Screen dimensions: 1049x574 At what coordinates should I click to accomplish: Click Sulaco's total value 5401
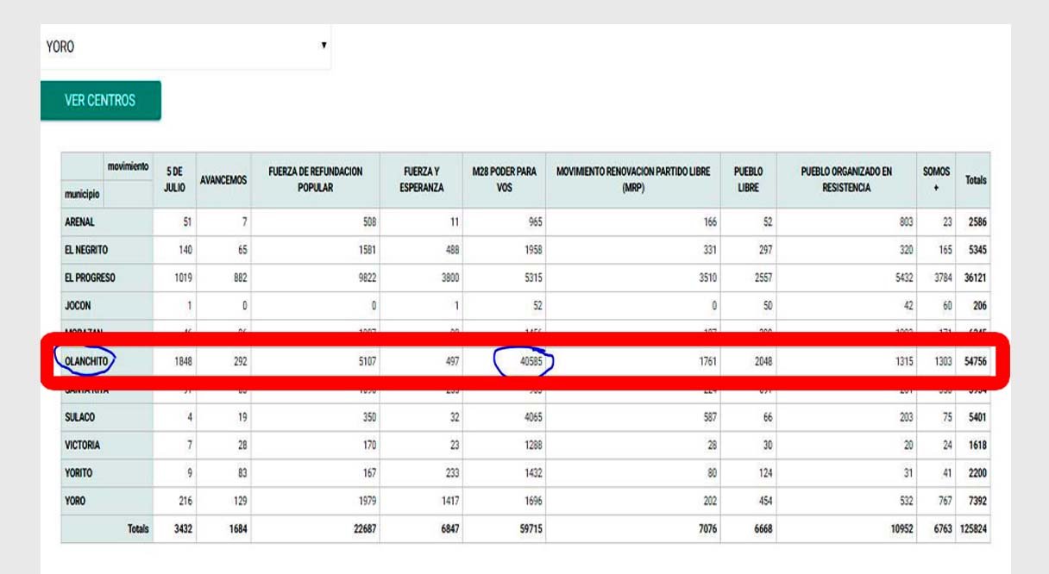(x=977, y=417)
